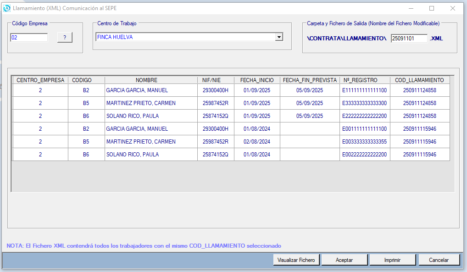Click the Cancelar button
Viewport: 467px width, 272px height.
pyautogui.click(x=439, y=260)
